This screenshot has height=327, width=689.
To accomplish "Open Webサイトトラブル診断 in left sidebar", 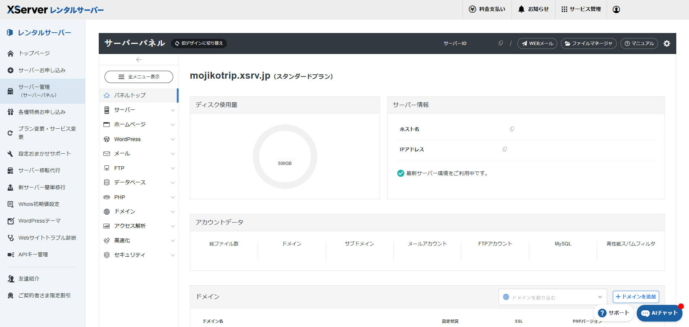I will pyautogui.click(x=42, y=238).
